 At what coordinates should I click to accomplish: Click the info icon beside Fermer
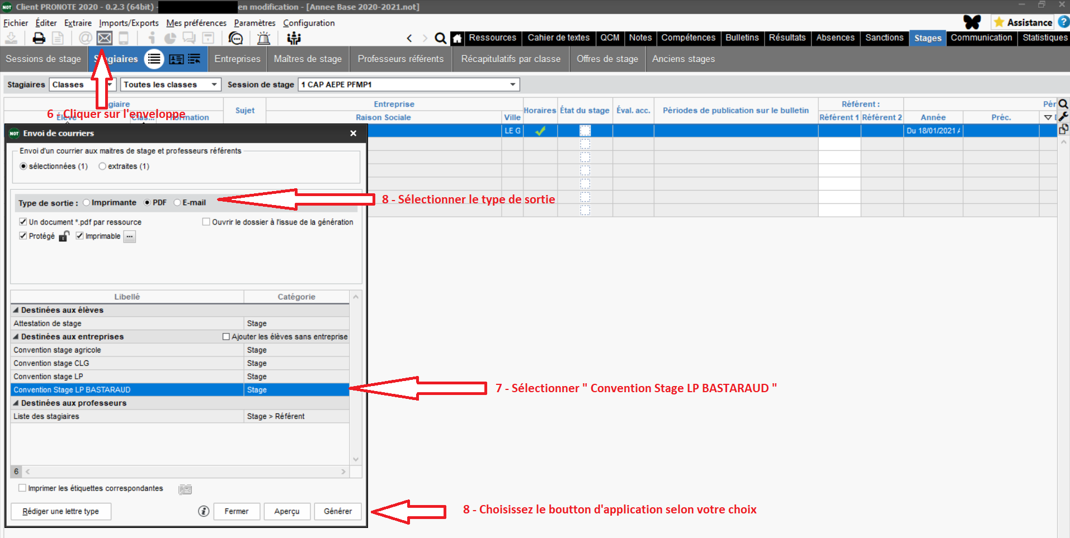click(204, 511)
